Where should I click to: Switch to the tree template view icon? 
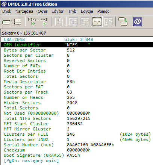click(x=73, y=22)
